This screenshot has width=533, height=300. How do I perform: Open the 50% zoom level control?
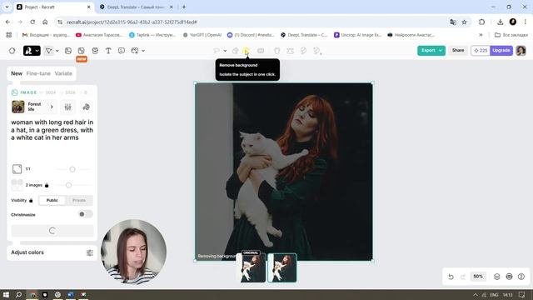click(478, 276)
